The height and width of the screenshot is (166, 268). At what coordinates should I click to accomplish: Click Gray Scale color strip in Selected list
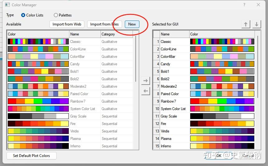pos(222,116)
